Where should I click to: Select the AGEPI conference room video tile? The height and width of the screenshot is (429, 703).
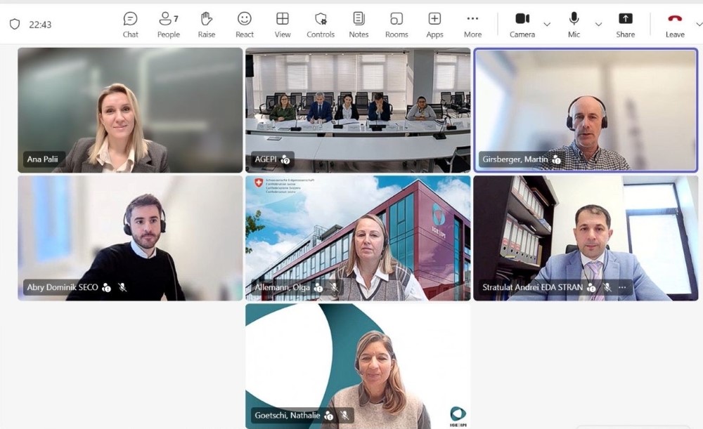pos(358,110)
